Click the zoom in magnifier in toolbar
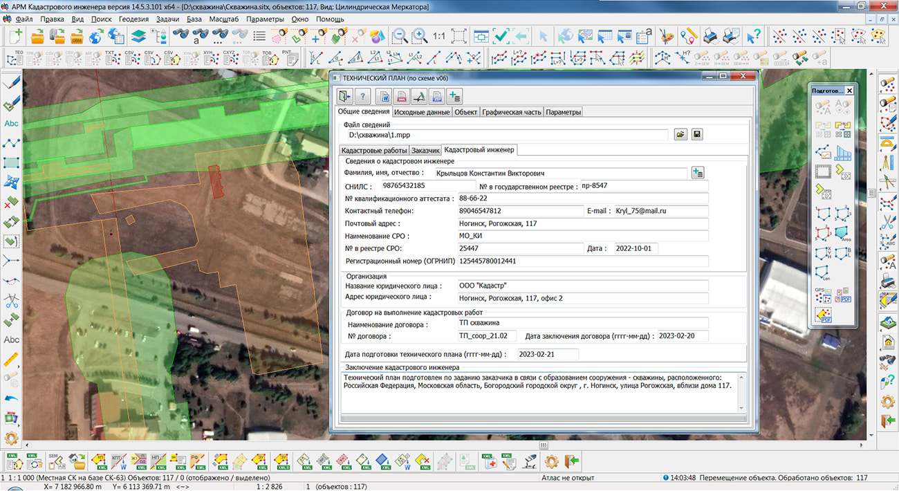Viewport: 899px width, 491px height. 419,36
